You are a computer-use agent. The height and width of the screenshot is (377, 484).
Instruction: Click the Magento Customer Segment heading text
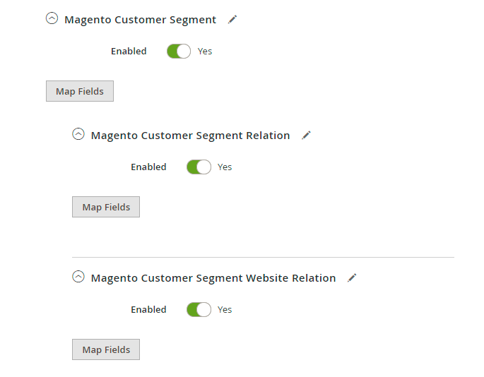tap(140, 20)
